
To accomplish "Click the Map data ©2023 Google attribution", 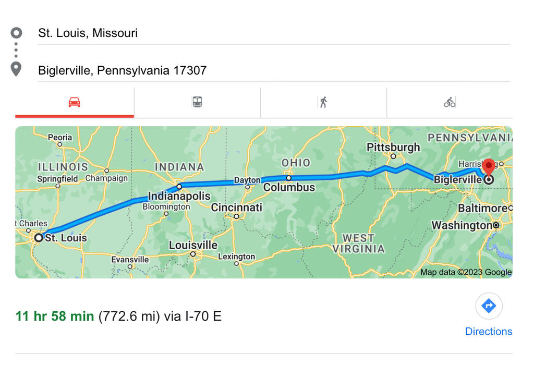I will pos(466,272).
